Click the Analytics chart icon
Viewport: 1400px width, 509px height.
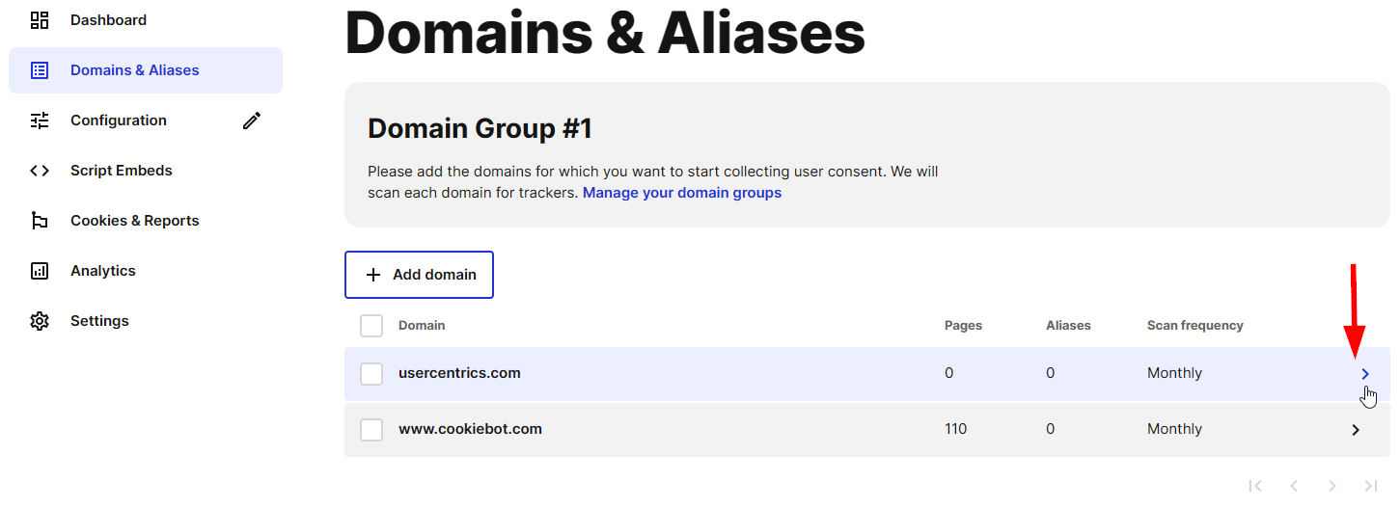coord(40,271)
